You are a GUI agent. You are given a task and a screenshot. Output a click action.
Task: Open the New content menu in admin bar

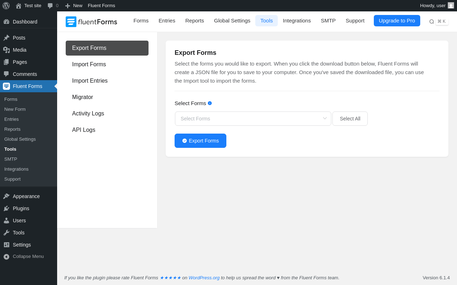click(74, 6)
